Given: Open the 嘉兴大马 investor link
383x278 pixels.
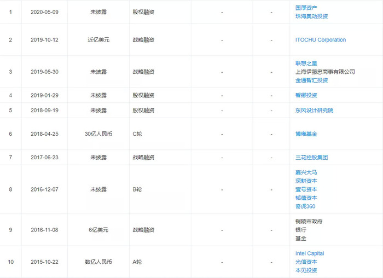Looking at the screenshot, I should pyautogui.click(x=306, y=172).
